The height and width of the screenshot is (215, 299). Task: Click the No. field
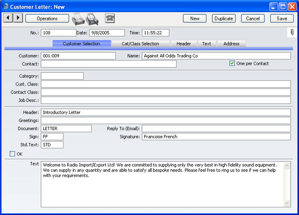58,33
